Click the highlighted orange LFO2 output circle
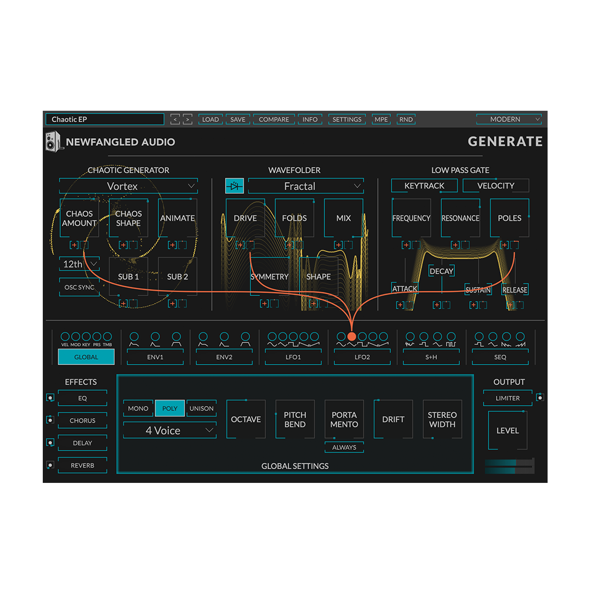 tap(351, 337)
